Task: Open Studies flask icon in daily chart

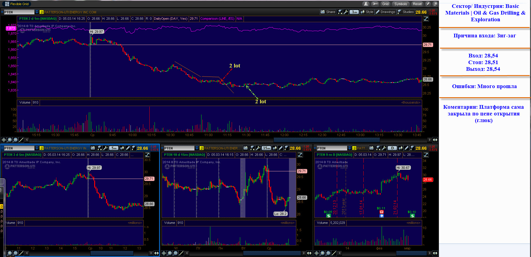Action: tap(412, 148)
